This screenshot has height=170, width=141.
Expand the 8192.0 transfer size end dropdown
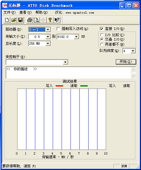click(x=76, y=37)
